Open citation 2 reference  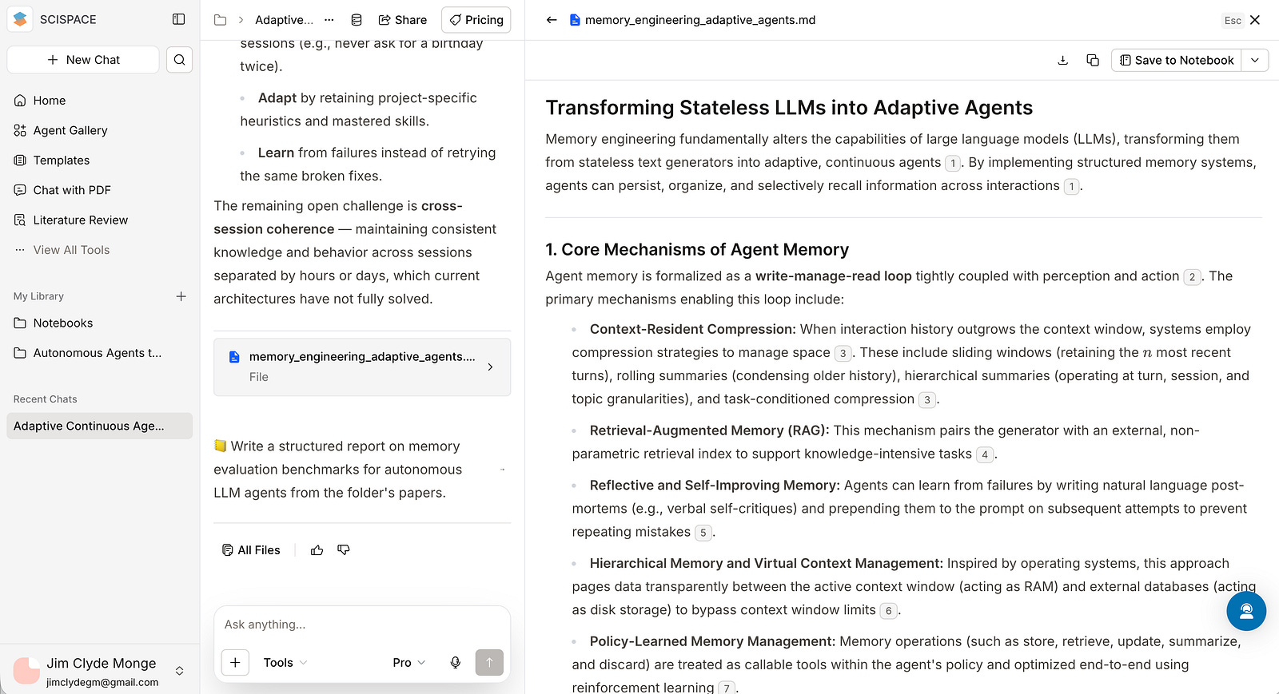pyautogui.click(x=1192, y=277)
